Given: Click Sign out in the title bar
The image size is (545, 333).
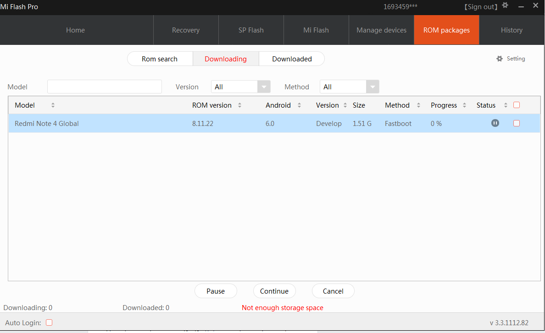Looking at the screenshot, I should click(481, 7).
